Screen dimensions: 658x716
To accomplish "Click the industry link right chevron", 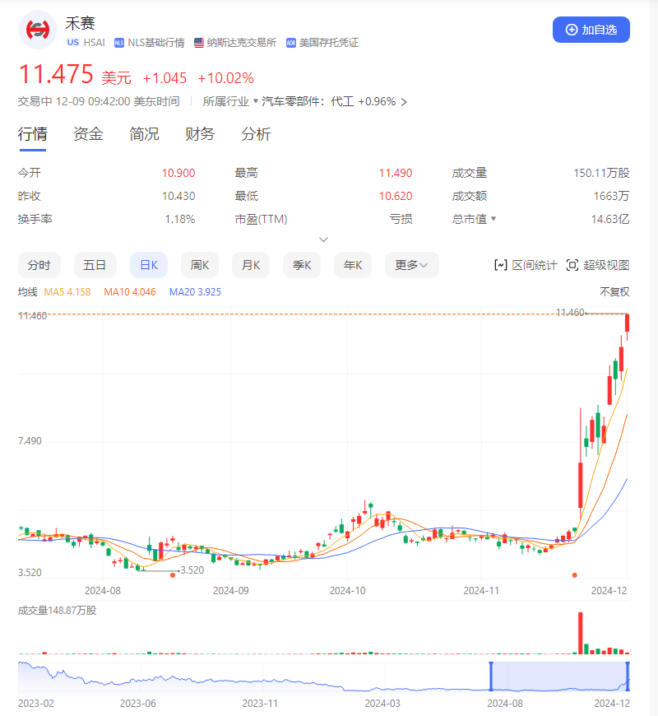I will (404, 102).
